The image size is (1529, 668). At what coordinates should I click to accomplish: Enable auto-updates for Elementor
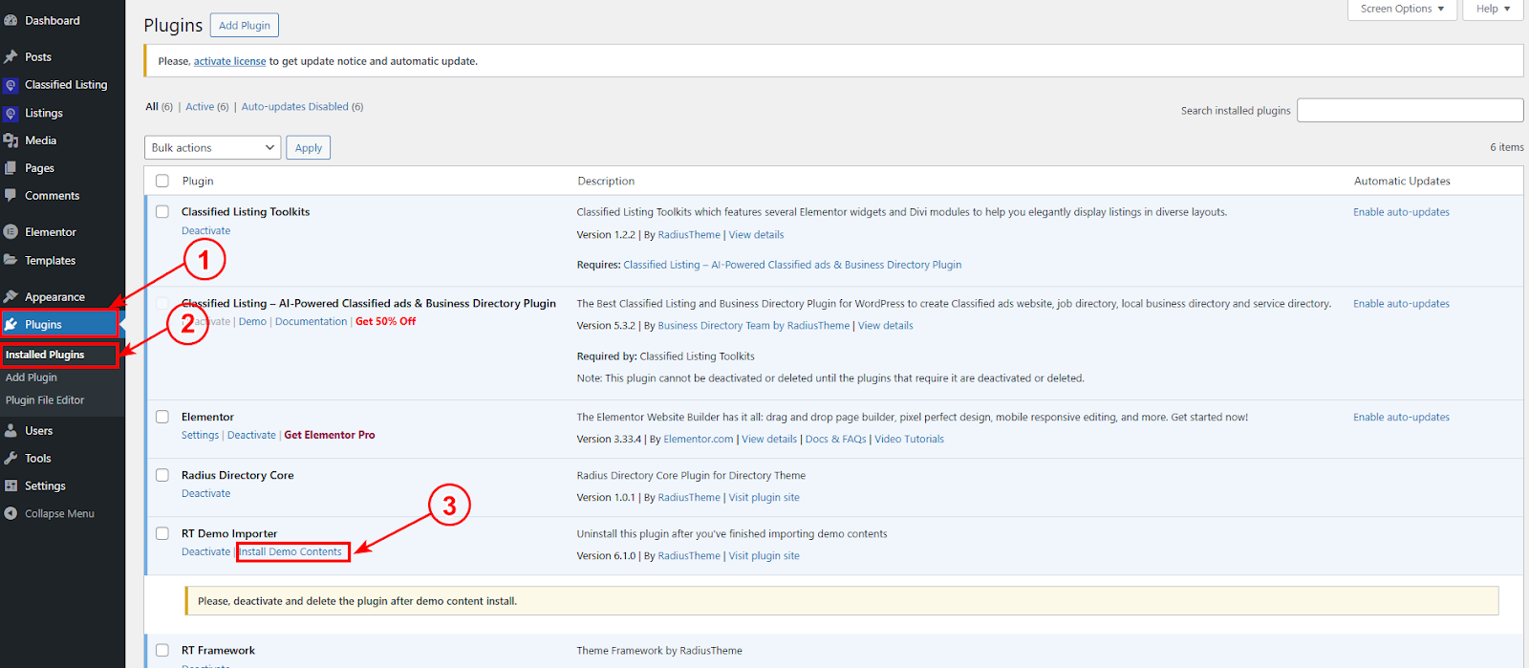[1401, 417]
